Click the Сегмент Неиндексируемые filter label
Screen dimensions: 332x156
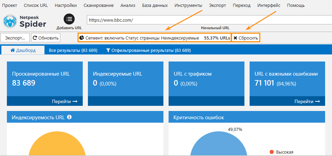click(142, 38)
